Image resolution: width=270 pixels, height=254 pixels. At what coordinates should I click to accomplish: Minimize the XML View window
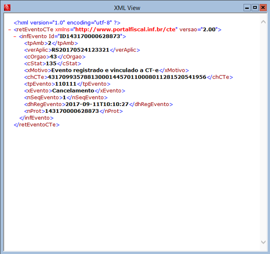(247, 8)
